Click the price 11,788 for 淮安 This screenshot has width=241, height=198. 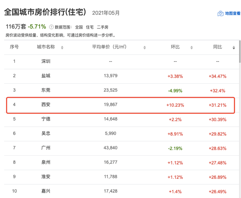110,177
